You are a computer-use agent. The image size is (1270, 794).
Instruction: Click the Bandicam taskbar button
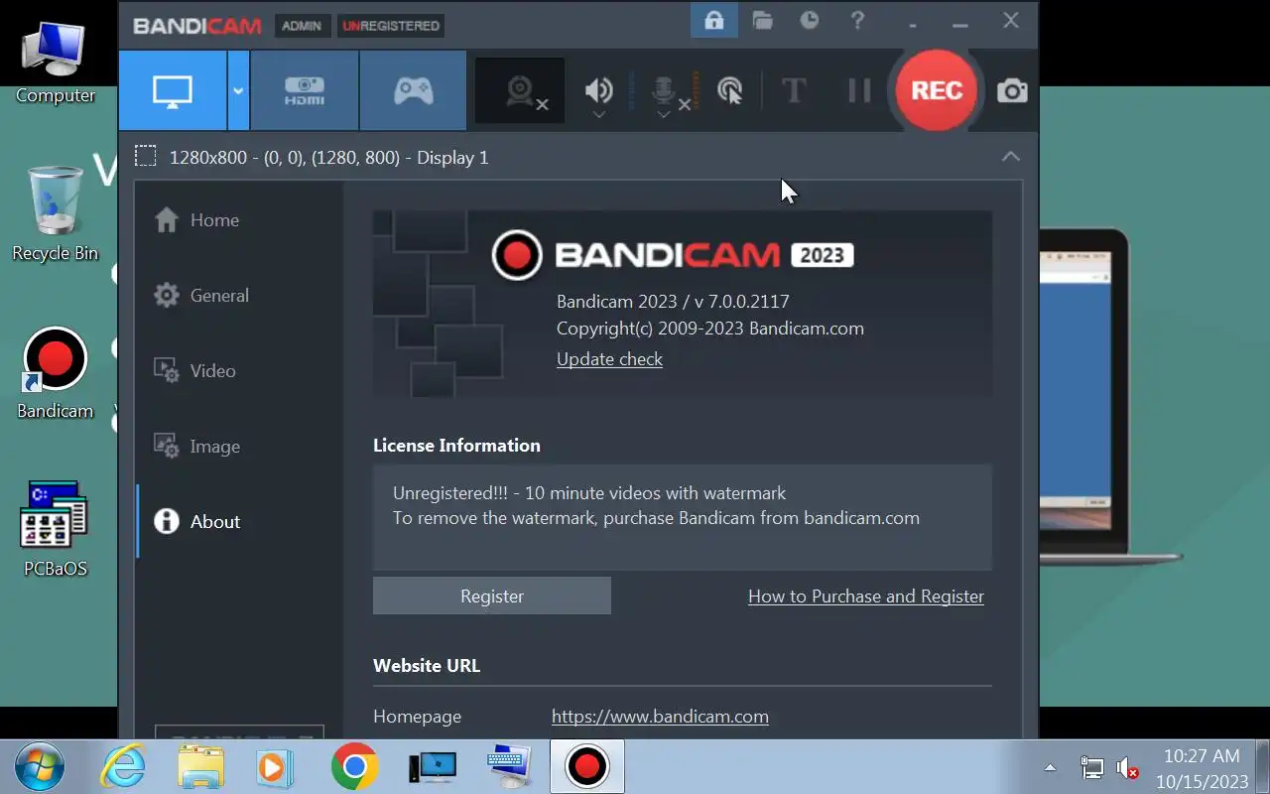pos(587,767)
